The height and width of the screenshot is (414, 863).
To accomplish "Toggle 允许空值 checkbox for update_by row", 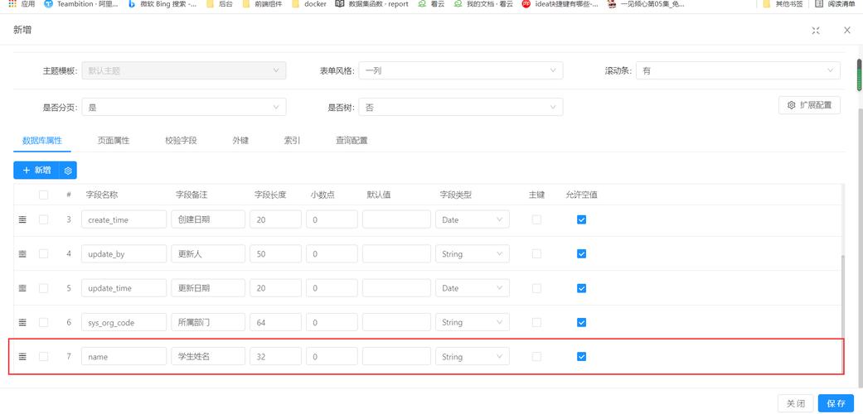I will click(x=581, y=254).
